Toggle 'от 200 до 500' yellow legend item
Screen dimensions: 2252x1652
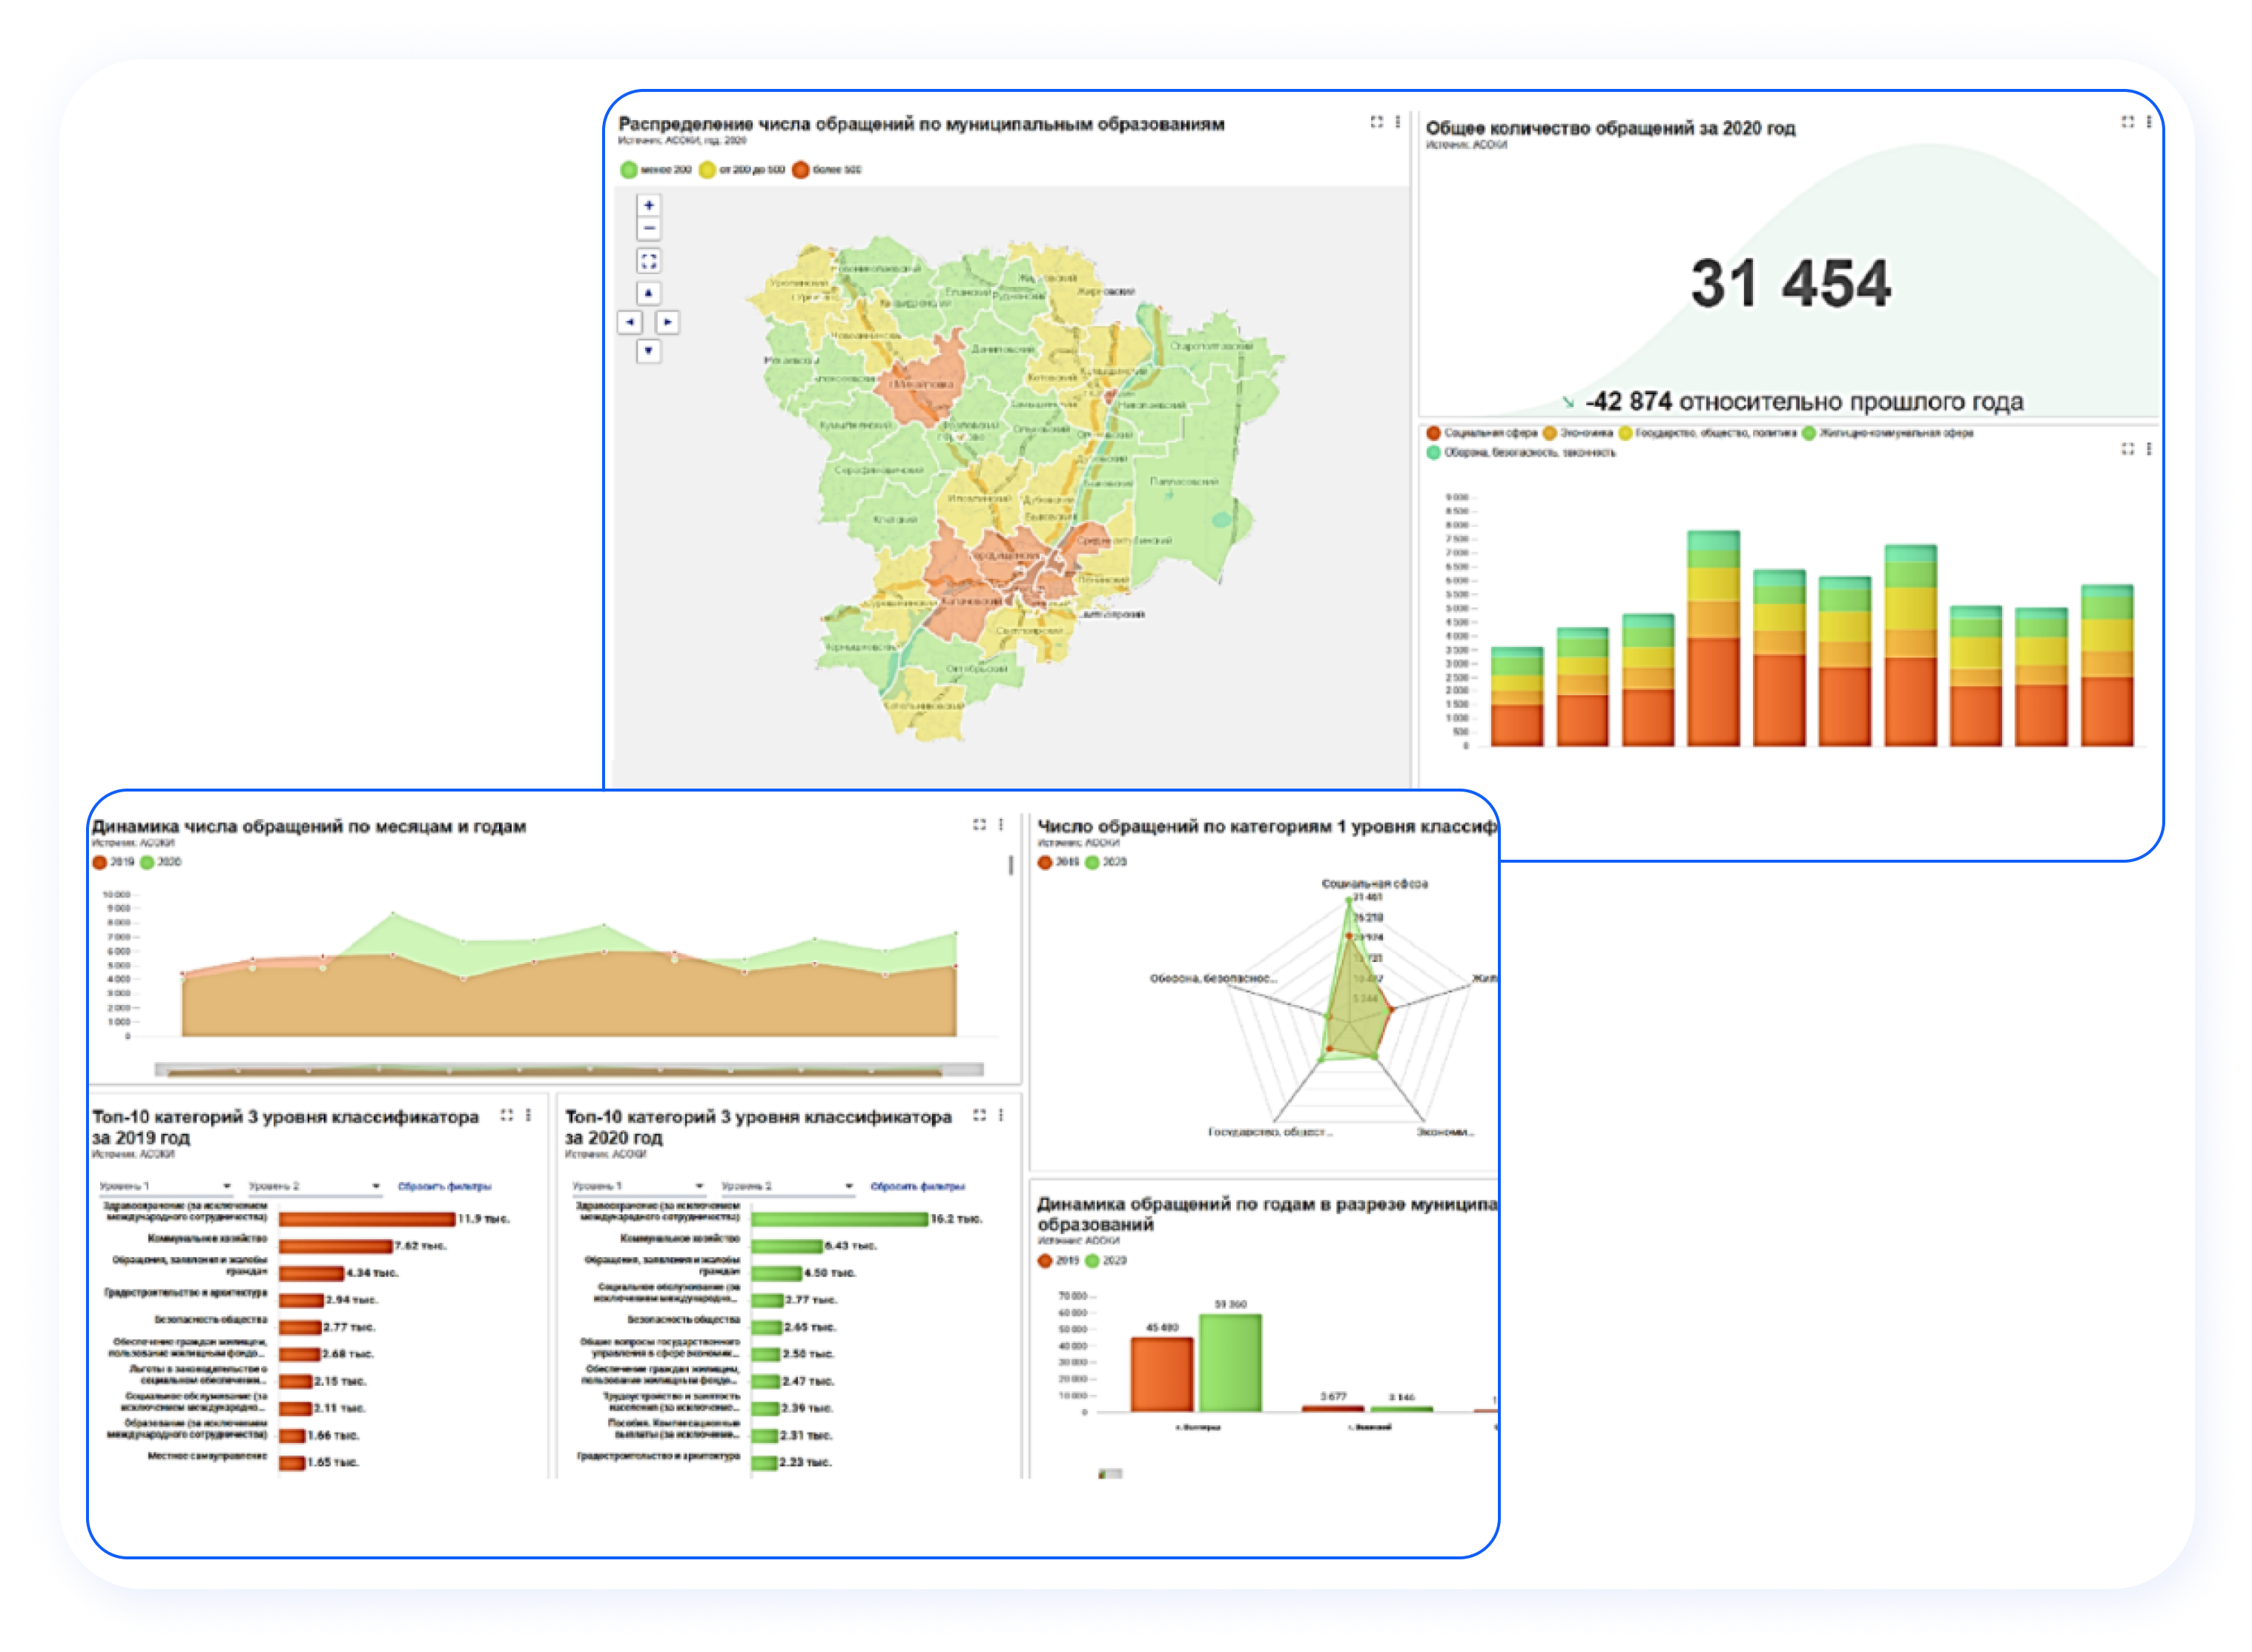point(742,170)
